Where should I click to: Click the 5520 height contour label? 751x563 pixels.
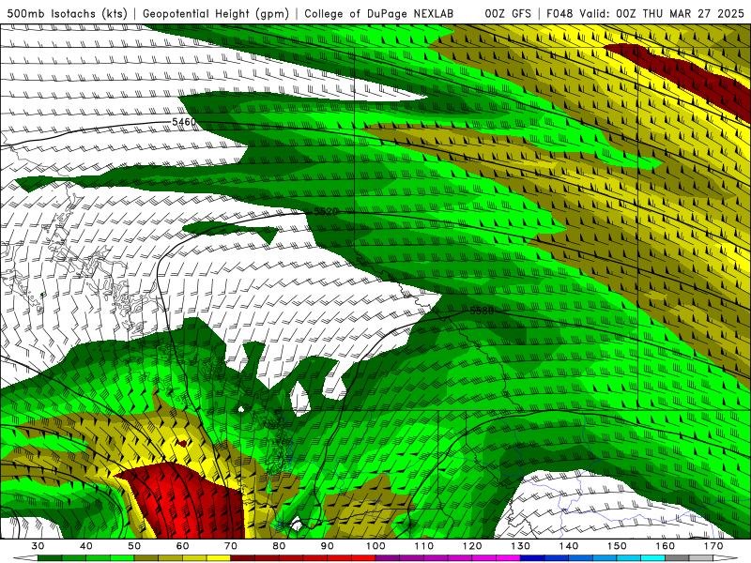click(x=326, y=211)
